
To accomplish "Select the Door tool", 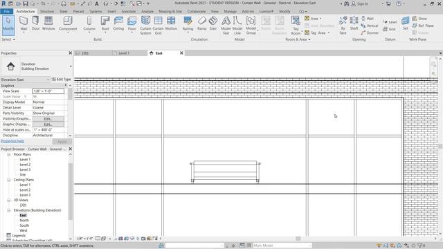I will (x=35, y=23).
